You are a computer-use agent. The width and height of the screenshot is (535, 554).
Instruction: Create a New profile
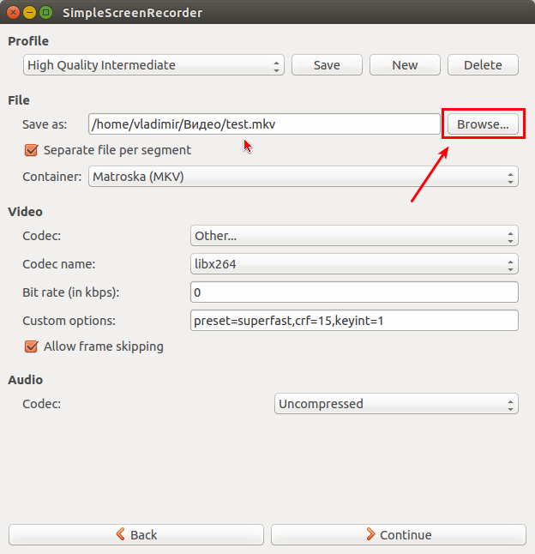pyautogui.click(x=405, y=65)
